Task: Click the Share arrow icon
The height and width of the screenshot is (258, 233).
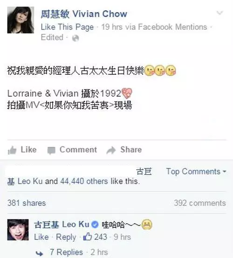Action: tap(111, 150)
